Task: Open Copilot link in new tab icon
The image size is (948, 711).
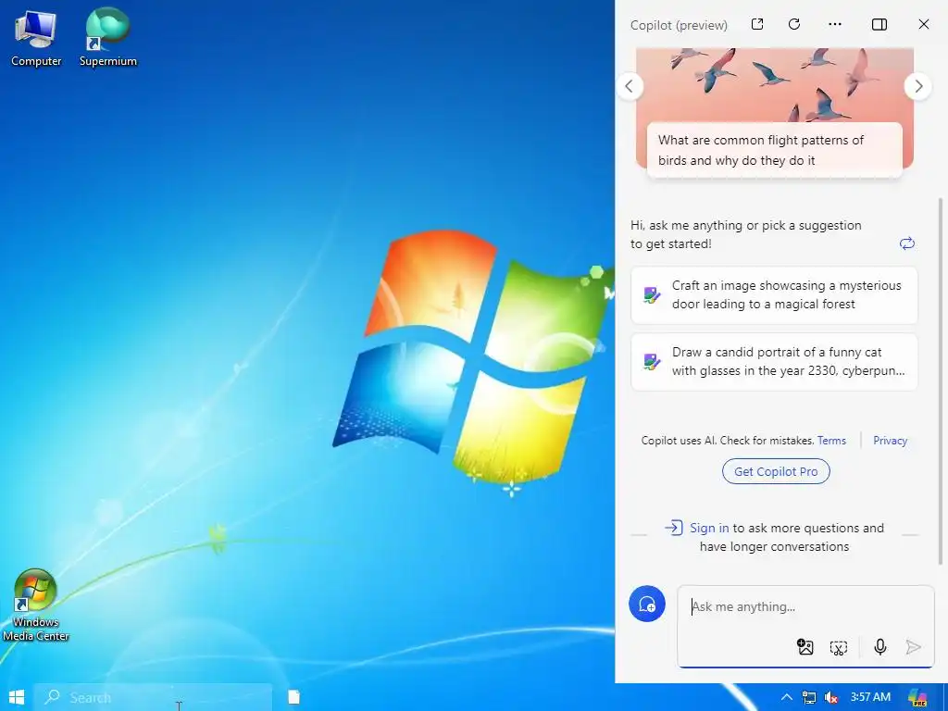Action: click(x=757, y=24)
